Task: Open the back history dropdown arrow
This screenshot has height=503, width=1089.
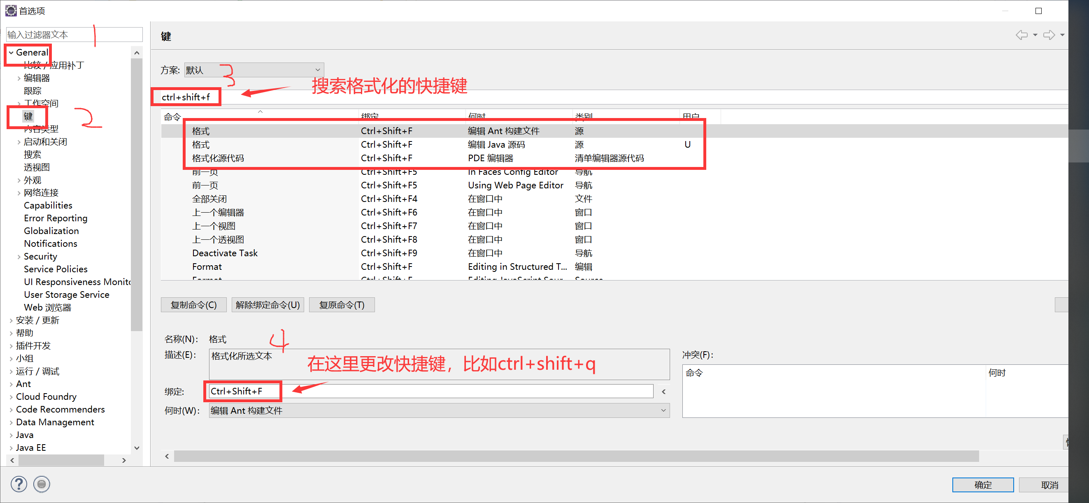Action: pyautogui.click(x=1035, y=35)
